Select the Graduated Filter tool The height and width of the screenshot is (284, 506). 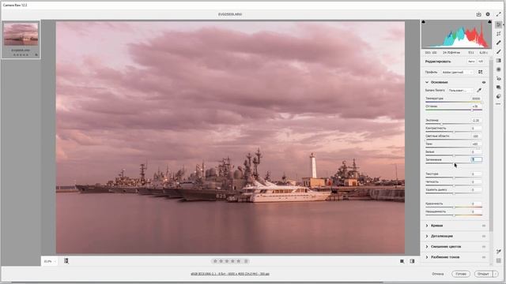(x=499, y=61)
